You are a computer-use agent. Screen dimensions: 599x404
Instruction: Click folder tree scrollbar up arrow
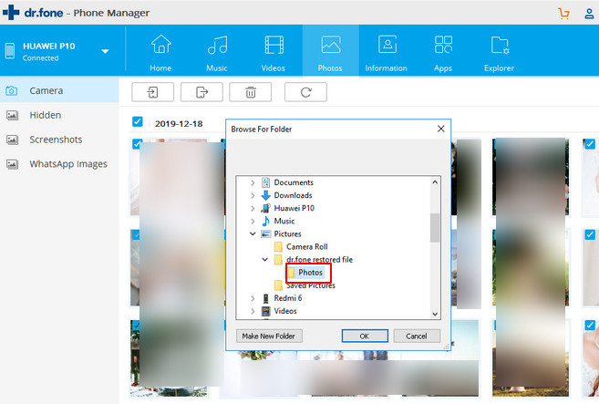click(435, 182)
